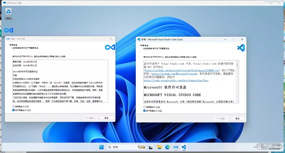Click the Windows Sandbox title bar icon
This screenshot has width=285, height=153.
4,3
